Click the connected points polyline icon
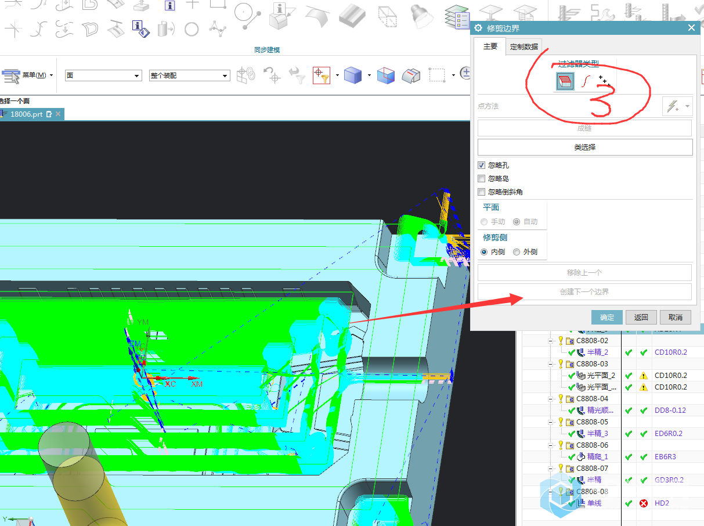The image size is (704, 526). 218,28
